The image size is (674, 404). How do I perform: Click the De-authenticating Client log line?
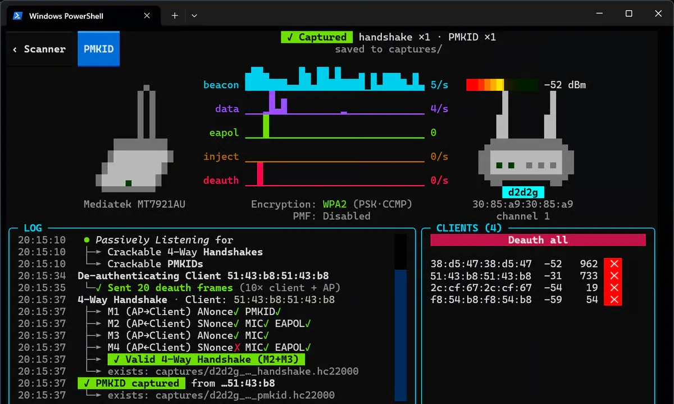coord(203,276)
